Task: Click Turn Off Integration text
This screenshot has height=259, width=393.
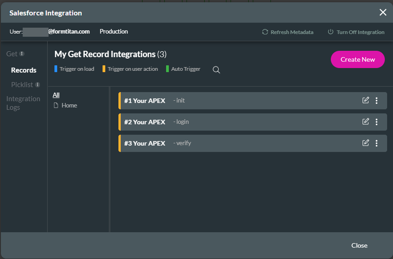Action: [x=360, y=32]
